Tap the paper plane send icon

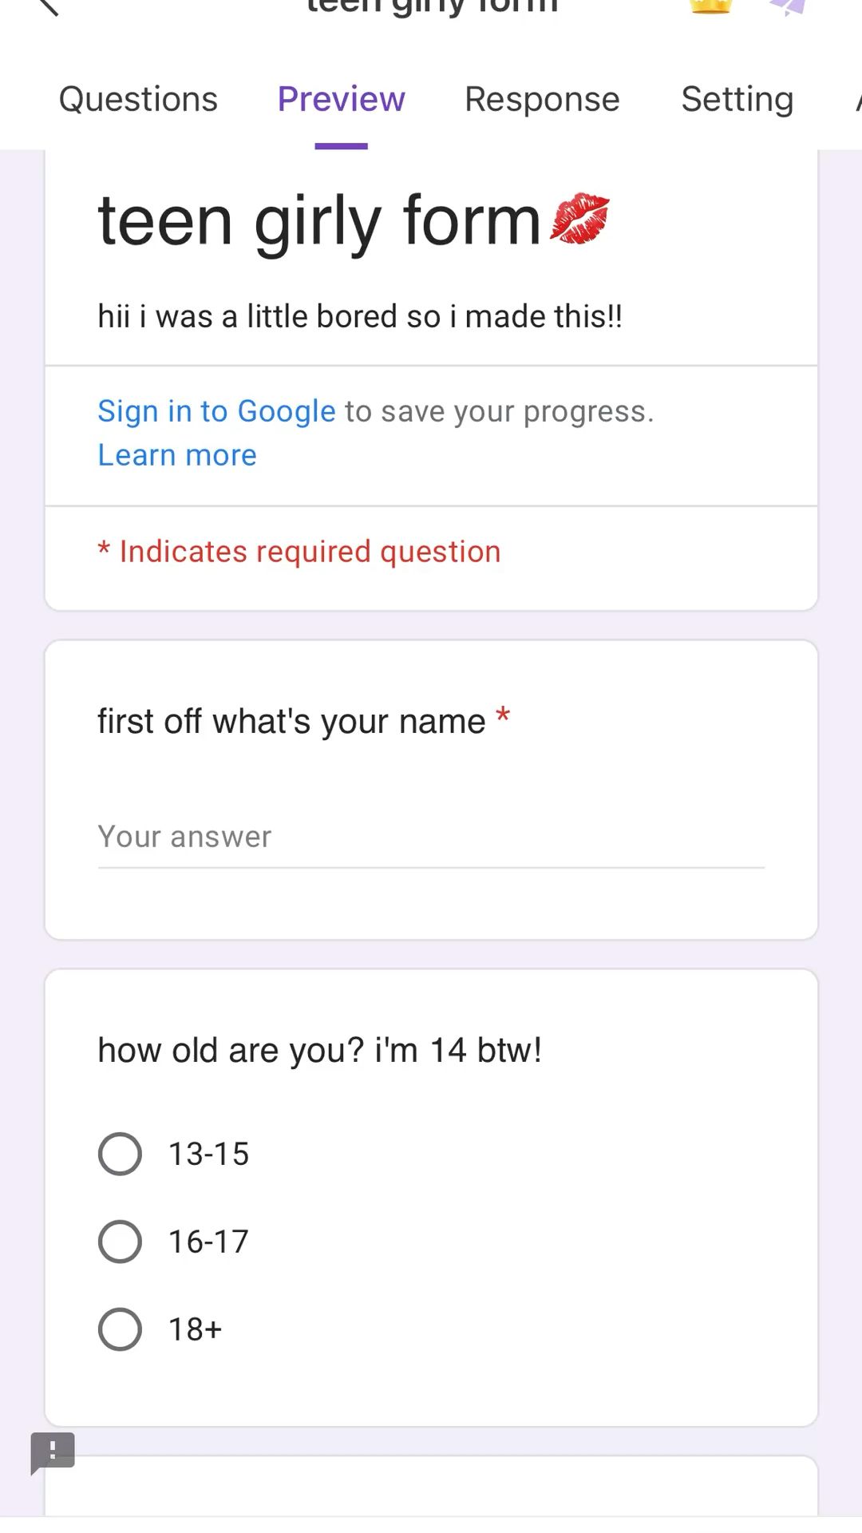pyautogui.click(x=789, y=6)
